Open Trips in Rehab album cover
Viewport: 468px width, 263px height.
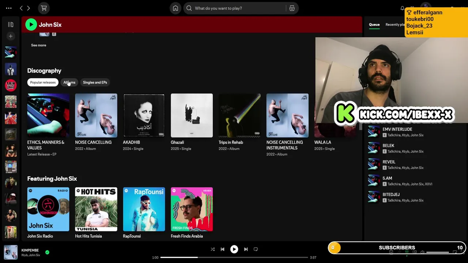pyautogui.click(x=239, y=115)
